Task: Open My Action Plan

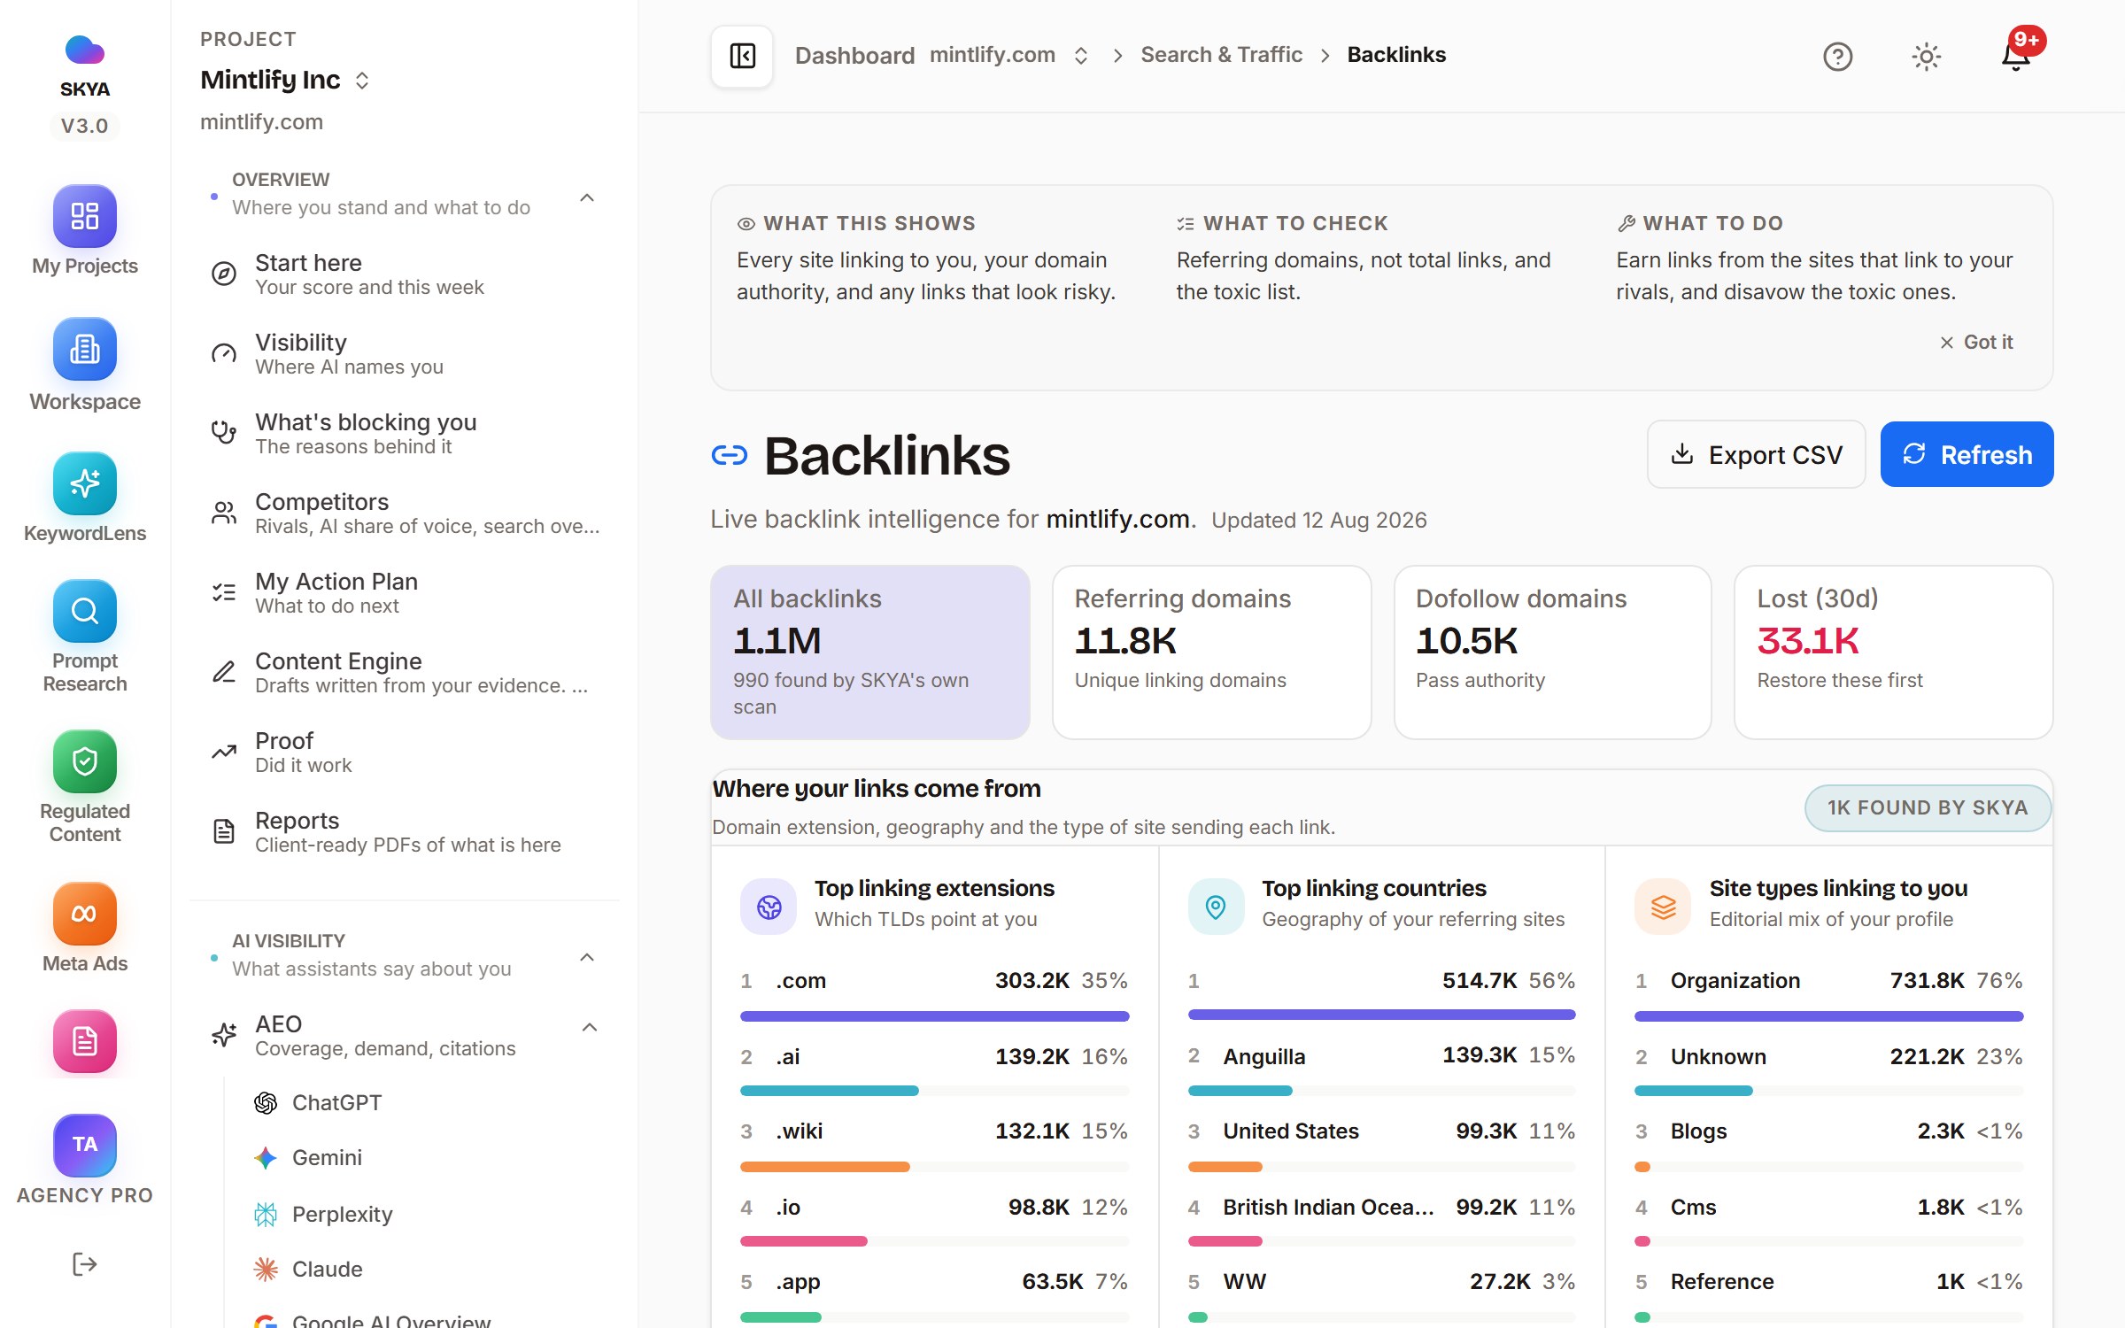Action: click(404, 593)
